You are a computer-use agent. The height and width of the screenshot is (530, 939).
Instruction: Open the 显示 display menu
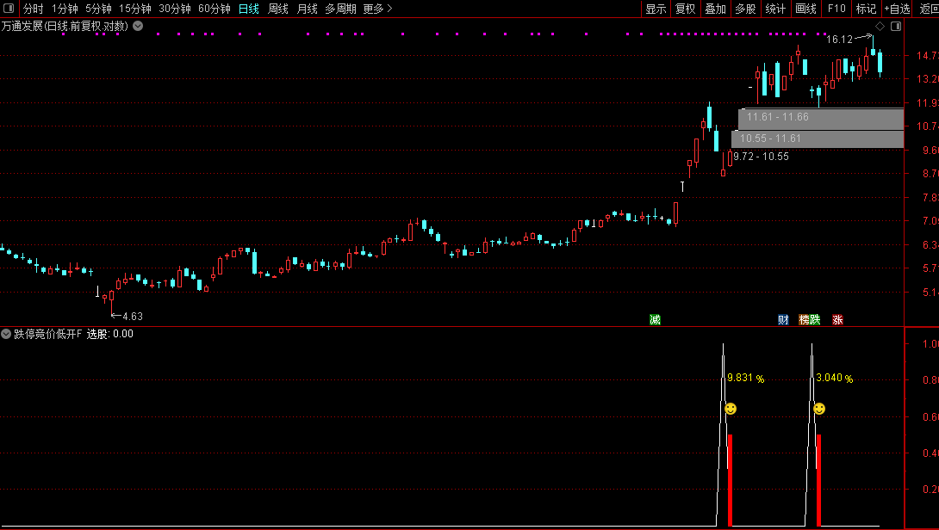pyautogui.click(x=656, y=9)
